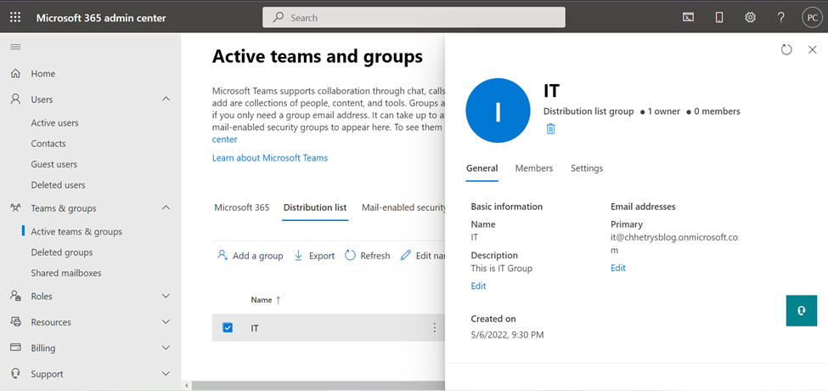The image size is (828, 391).
Task: Sort by Name column arrow
Action: pyautogui.click(x=279, y=300)
